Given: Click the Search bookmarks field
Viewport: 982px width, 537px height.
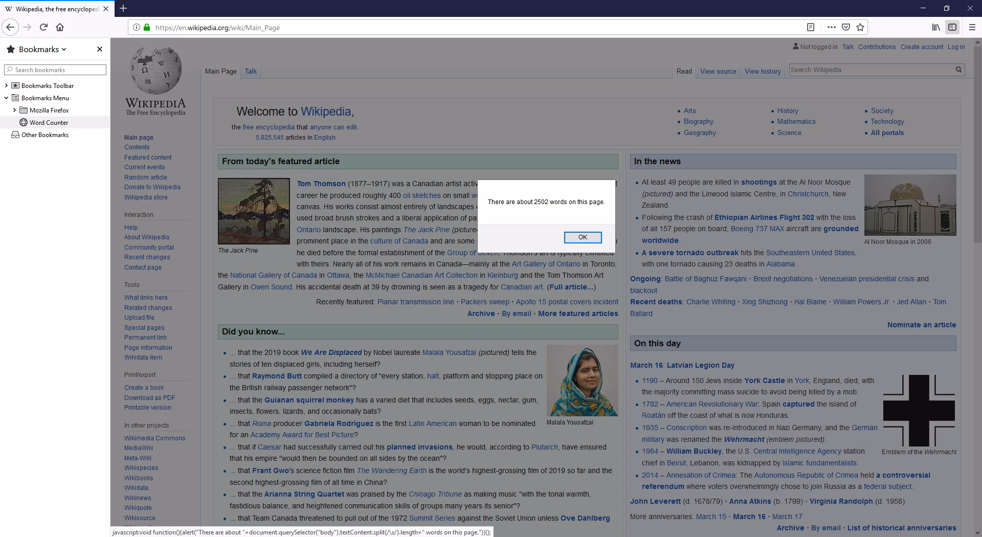Looking at the screenshot, I should point(55,70).
